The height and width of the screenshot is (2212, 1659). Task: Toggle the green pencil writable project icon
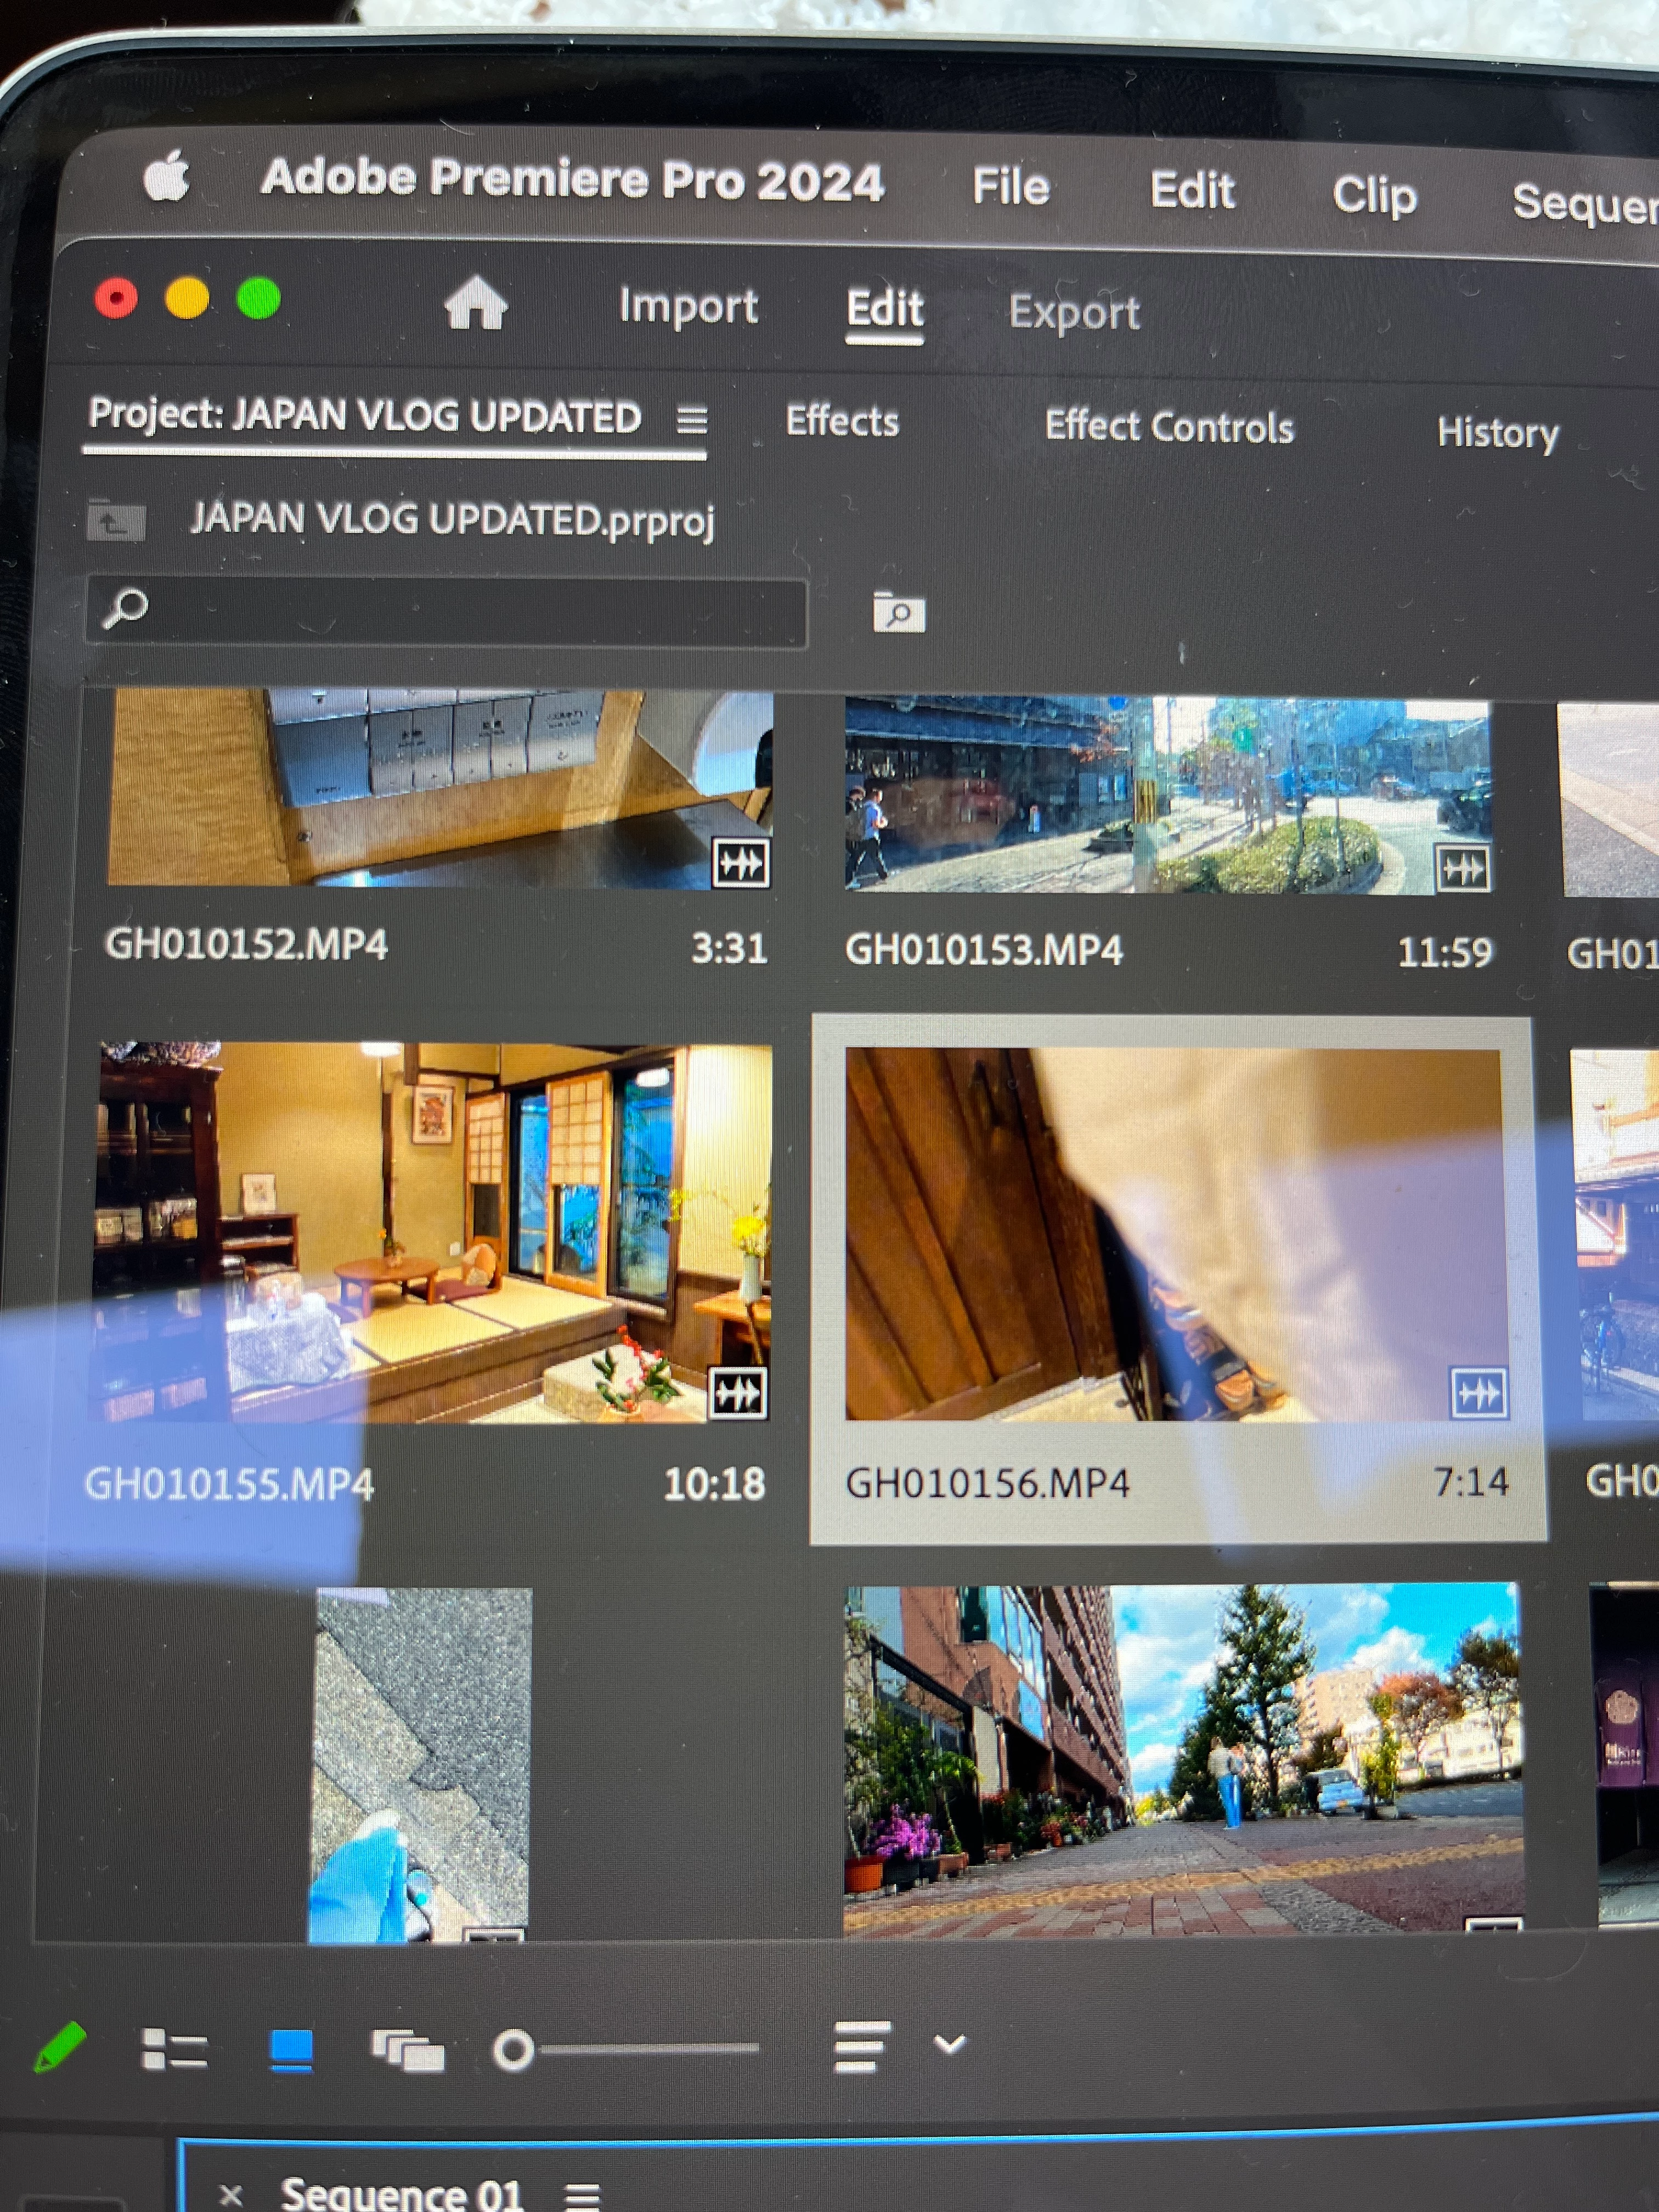click(60, 2047)
